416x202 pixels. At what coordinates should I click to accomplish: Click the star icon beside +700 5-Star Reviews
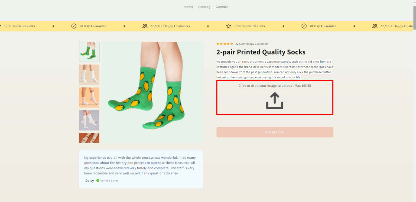click(x=228, y=26)
